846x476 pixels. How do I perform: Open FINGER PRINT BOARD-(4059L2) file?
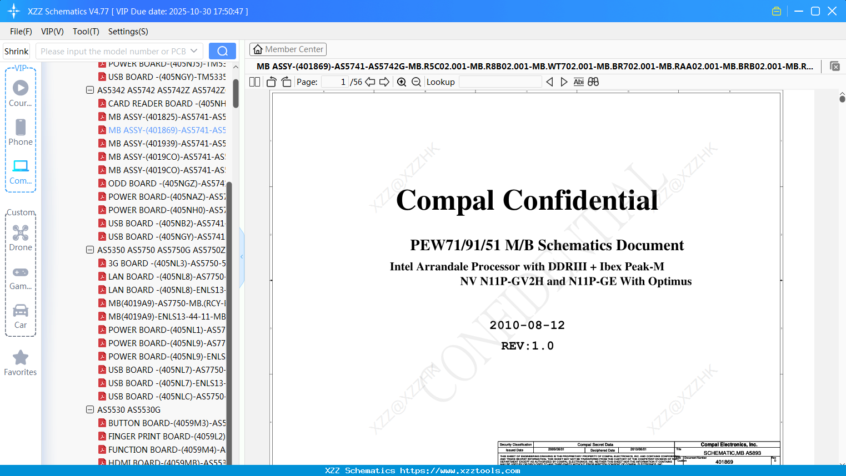tap(162, 436)
